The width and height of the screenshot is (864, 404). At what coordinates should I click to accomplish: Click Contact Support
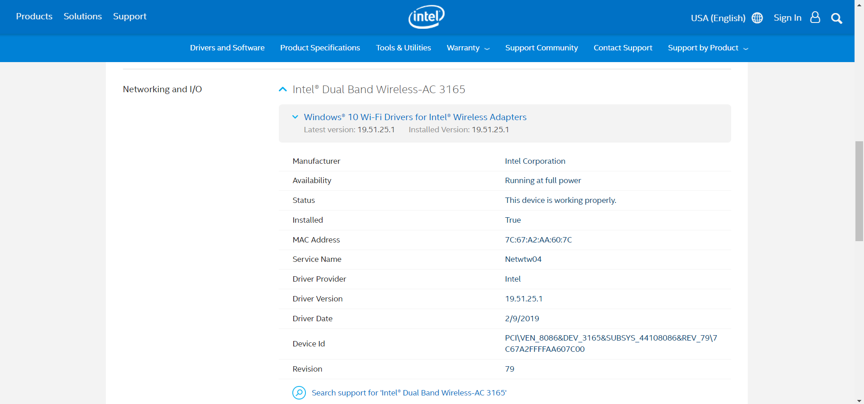point(623,48)
